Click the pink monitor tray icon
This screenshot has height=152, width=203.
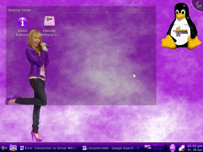coord(173,148)
